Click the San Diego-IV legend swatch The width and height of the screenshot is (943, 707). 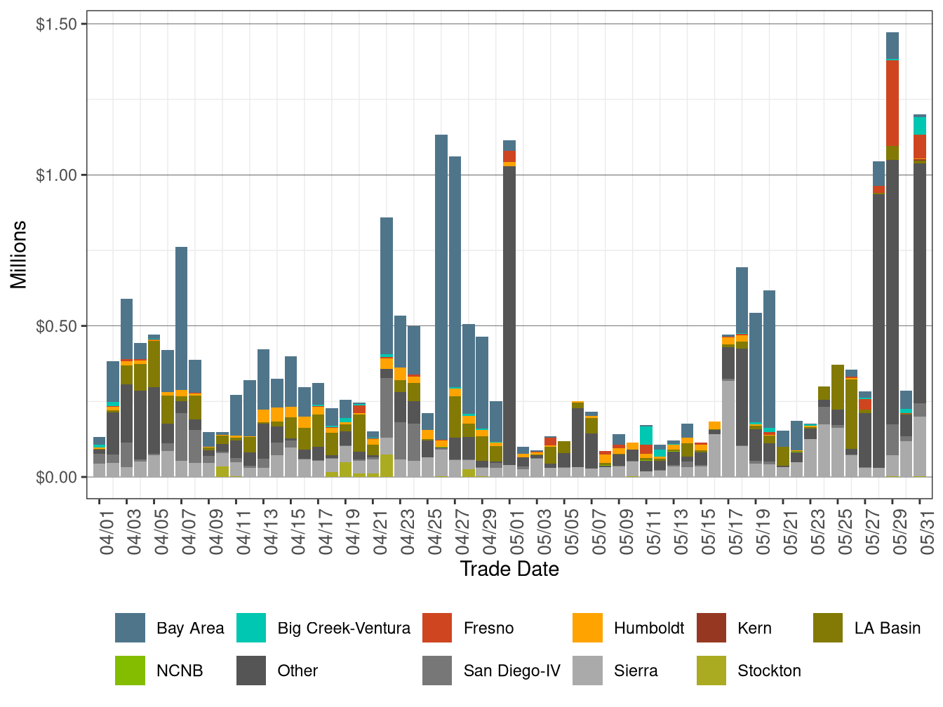click(437, 671)
